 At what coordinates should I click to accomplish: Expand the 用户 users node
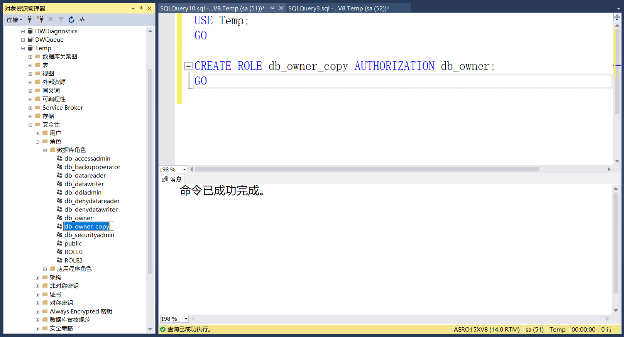tap(37, 133)
